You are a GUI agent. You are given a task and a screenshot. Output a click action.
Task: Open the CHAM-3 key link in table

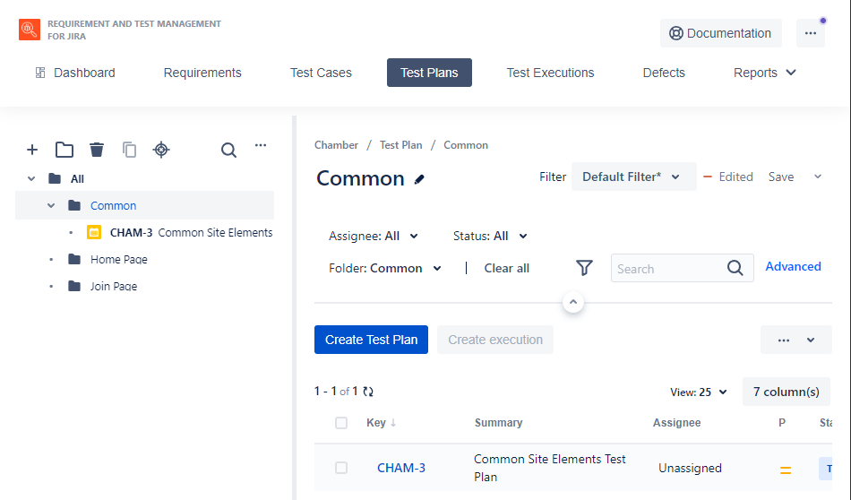pyautogui.click(x=401, y=468)
